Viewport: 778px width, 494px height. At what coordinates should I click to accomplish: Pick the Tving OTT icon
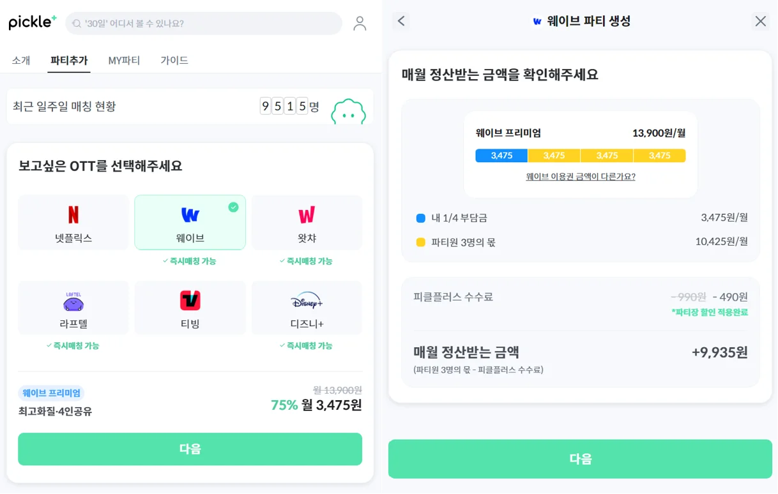tap(190, 301)
